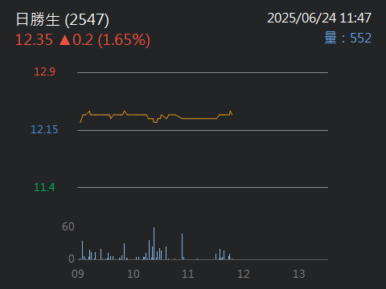Click the 13 hour time marker

click(x=299, y=274)
